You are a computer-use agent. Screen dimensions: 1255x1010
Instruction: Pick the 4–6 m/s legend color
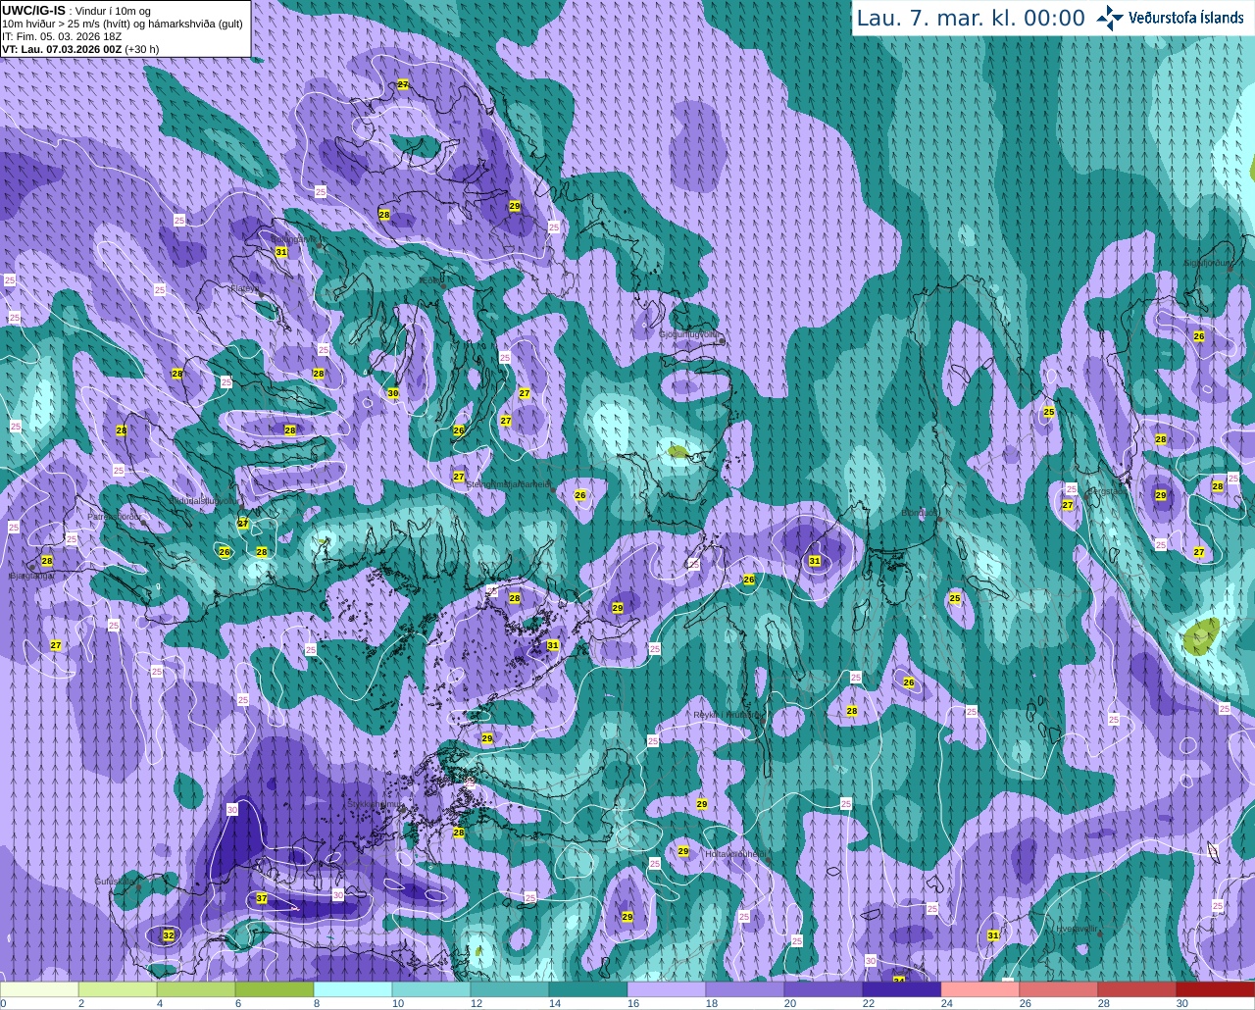tap(196, 989)
